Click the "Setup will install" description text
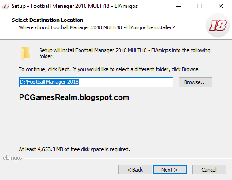The height and width of the screenshot is (180, 232). (125, 53)
